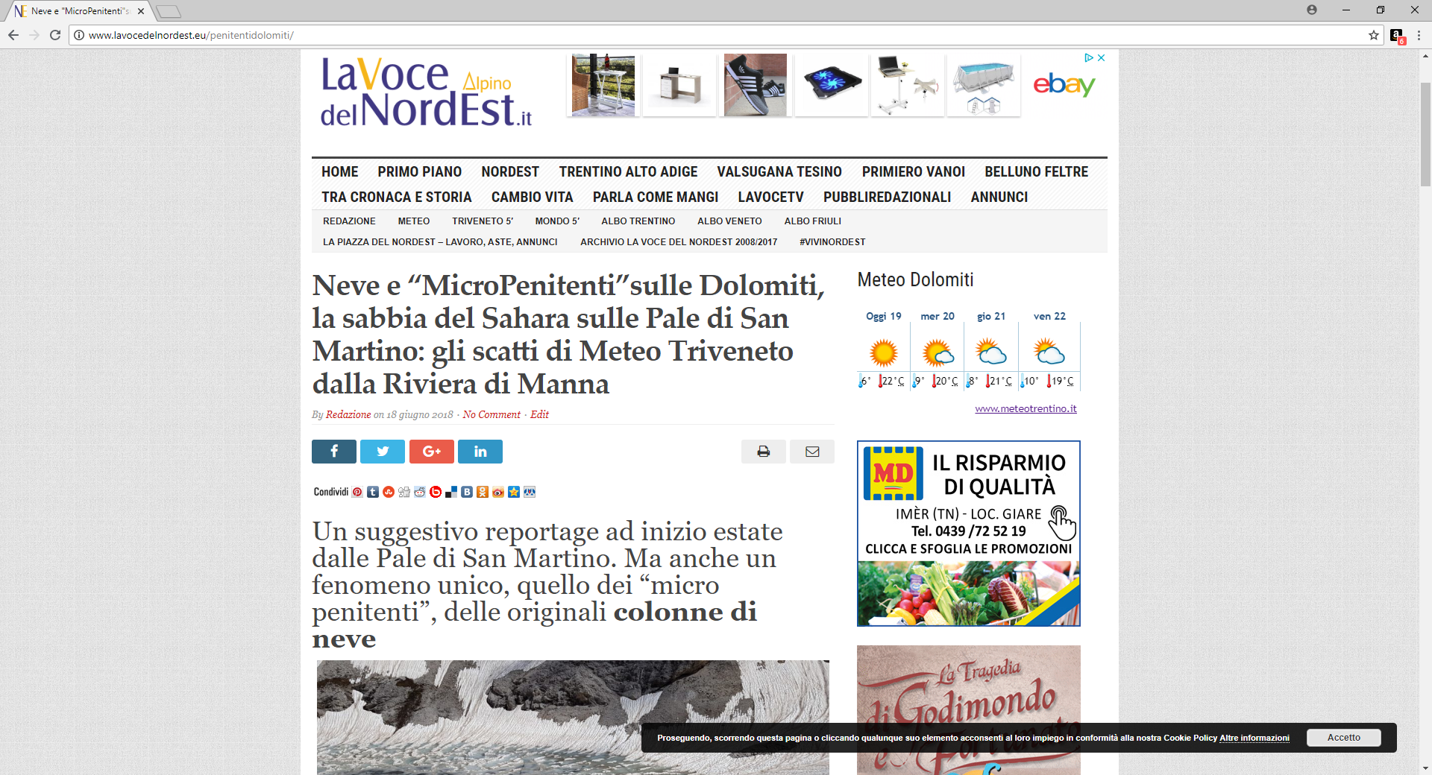
Task: Share the article on Twitter
Action: tap(382, 452)
